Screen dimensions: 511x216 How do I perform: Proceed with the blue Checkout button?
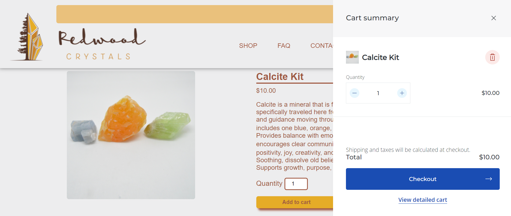coord(423,179)
